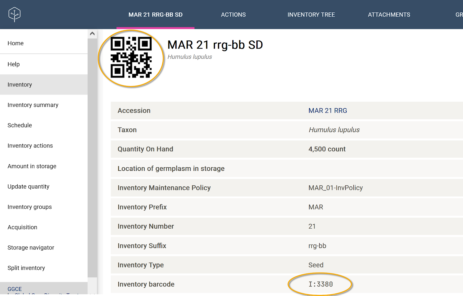The height and width of the screenshot is (296, 463).
Task: Click the rrg-bb inventory suffix value
Action: tap(317, 246)
